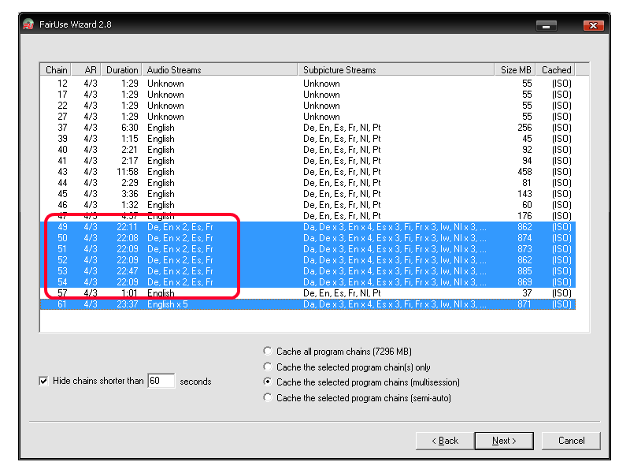Image resolution: width=630 pixels, height=473 pixels.
Task: Sort by the Subpicture Streams column header
Action: [396, 70]
